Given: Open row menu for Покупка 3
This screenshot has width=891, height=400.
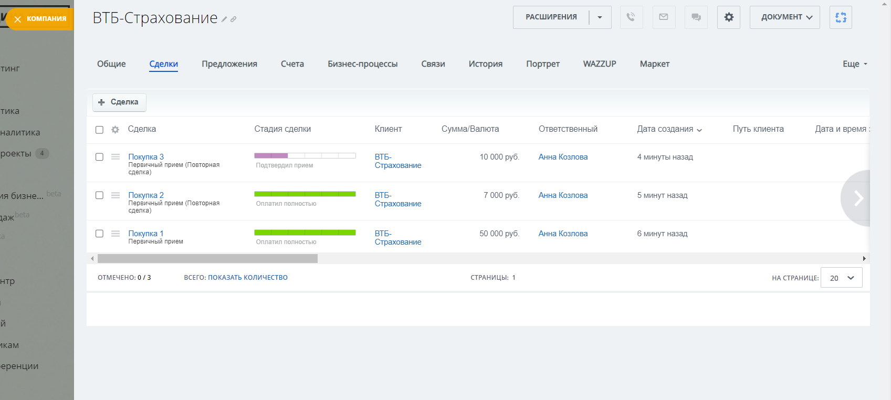Looking at the screenshot, I should 116,157.
